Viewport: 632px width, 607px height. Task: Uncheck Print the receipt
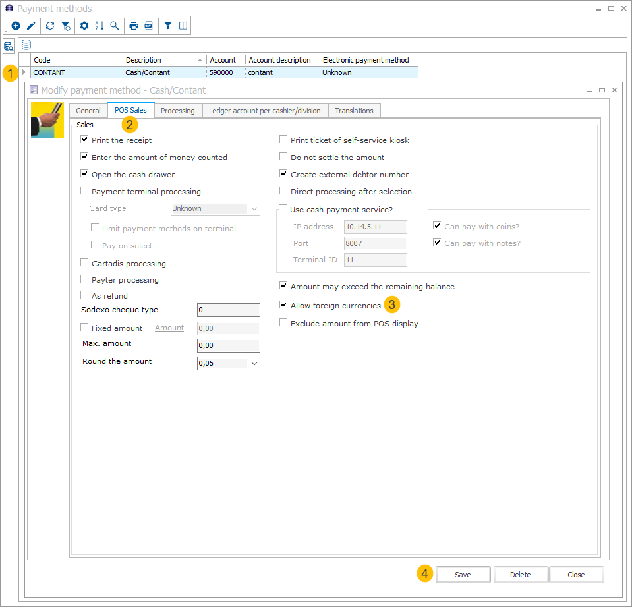point(84,140)
